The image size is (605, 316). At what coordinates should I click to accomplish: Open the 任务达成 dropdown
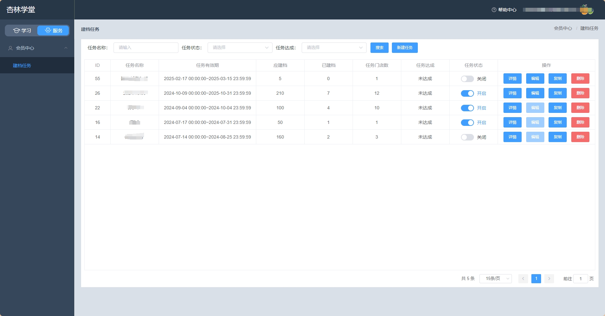[334, 48]
